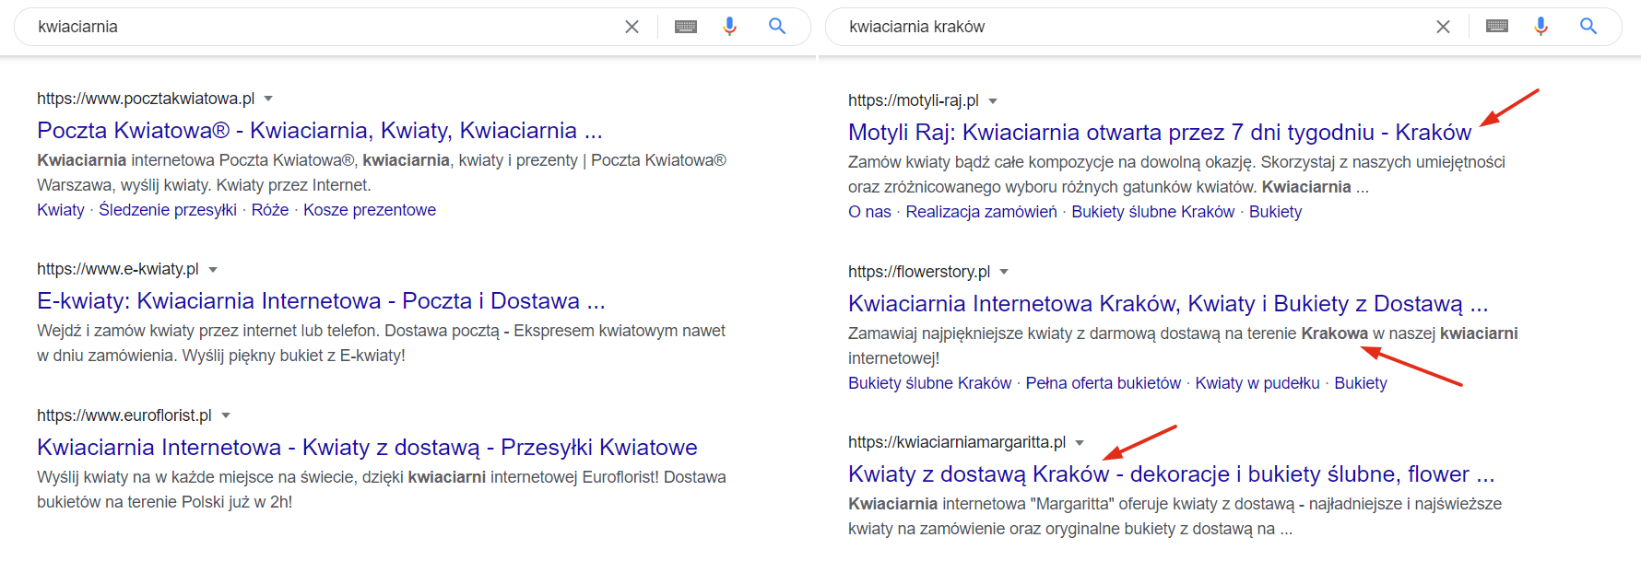Open 'E-kwiaty: Kwiaciarnia Internetowa' result title
This screenshot has height=561, width=1641.
pos(321,301)
